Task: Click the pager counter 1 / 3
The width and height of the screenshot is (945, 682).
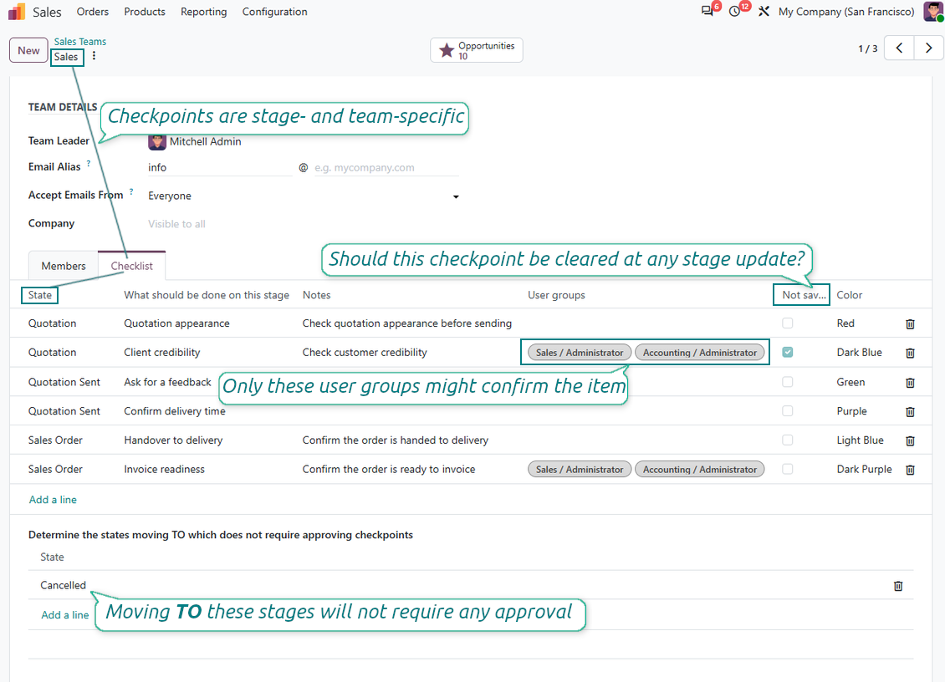Action: coord(868,48)
